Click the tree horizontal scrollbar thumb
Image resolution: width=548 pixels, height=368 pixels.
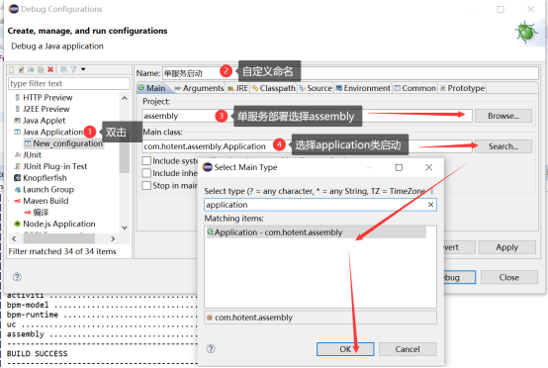58,238
